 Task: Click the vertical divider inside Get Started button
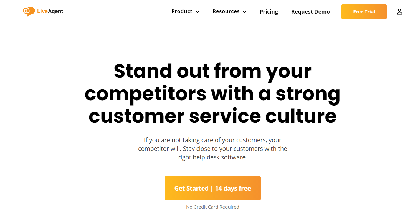[212, 189]
